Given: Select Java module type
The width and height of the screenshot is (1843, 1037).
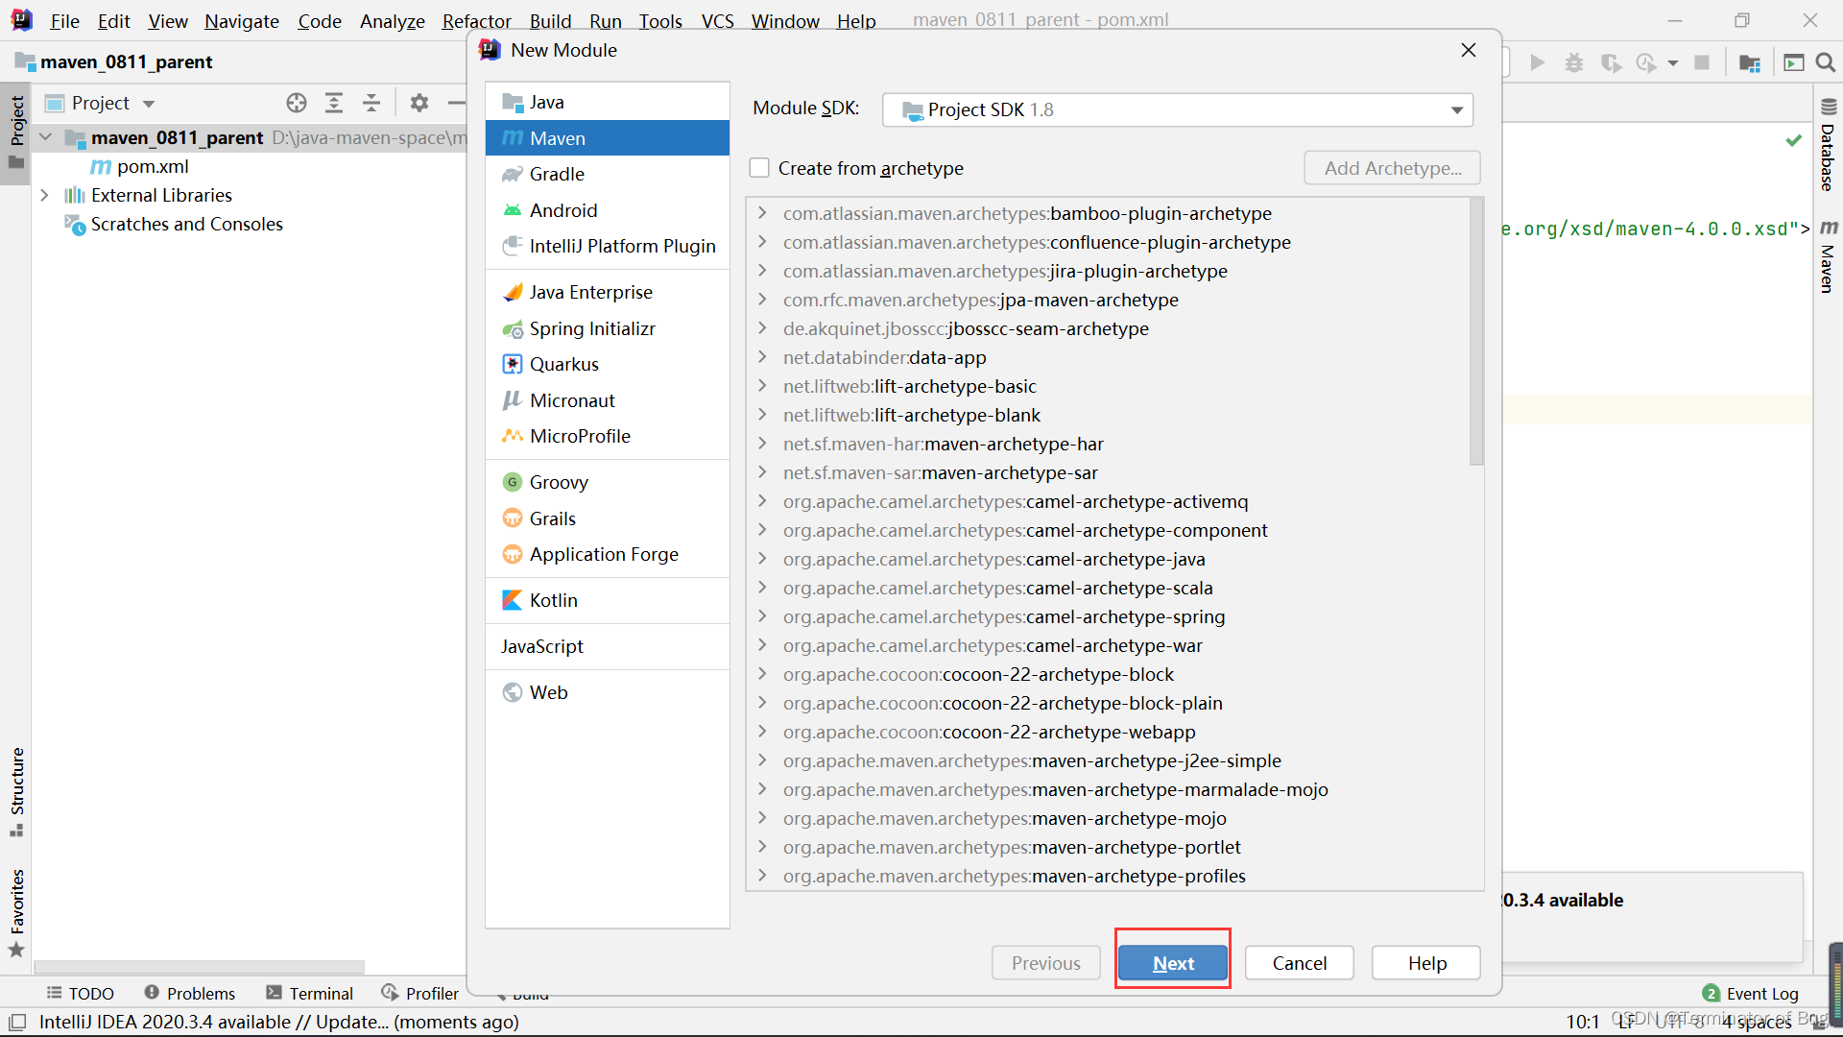Looking at the screenshot, I should [x=607, y=102].
